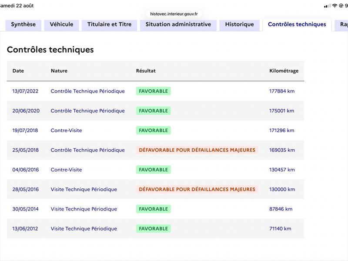The width and height of the screenshot is (348, 261).
Task: Click Contrôle Technique Périodique in the 13/07/2022 row
Action: pyautogui.click(x=88, y=91)
